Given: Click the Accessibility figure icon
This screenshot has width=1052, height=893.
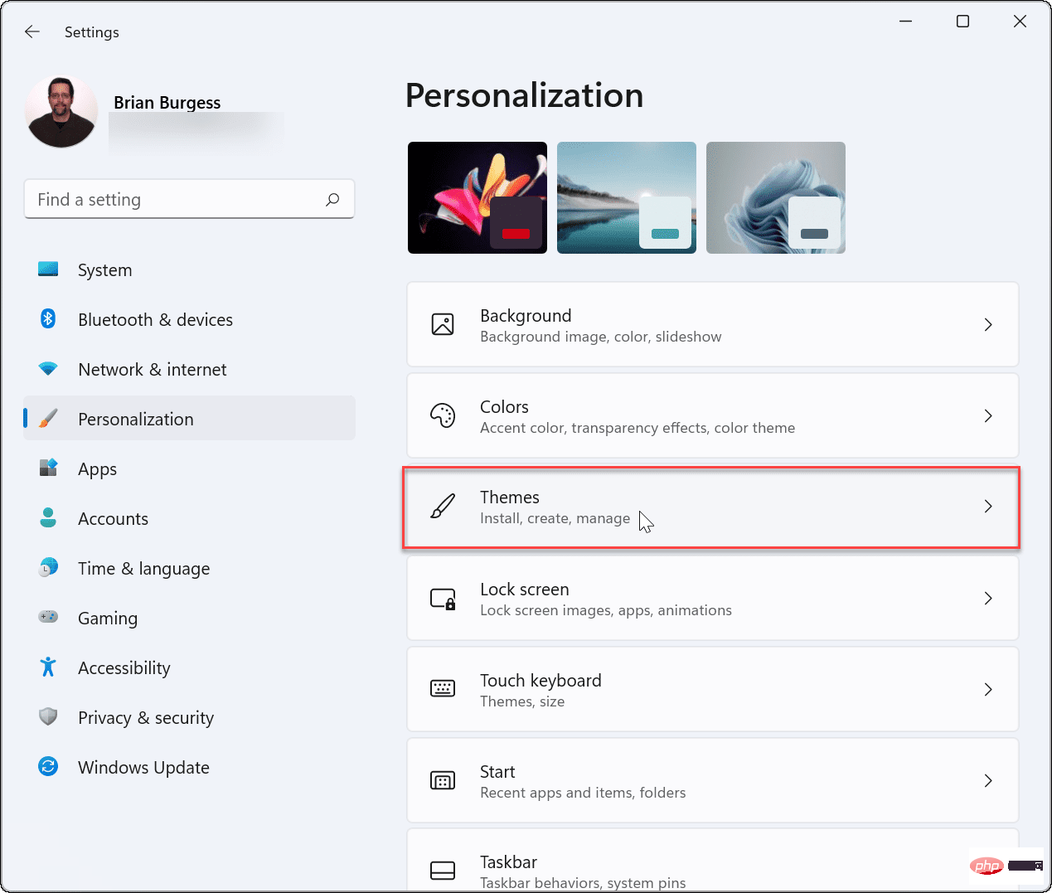Looking at the screenshot, I should [x=48, y=667].
